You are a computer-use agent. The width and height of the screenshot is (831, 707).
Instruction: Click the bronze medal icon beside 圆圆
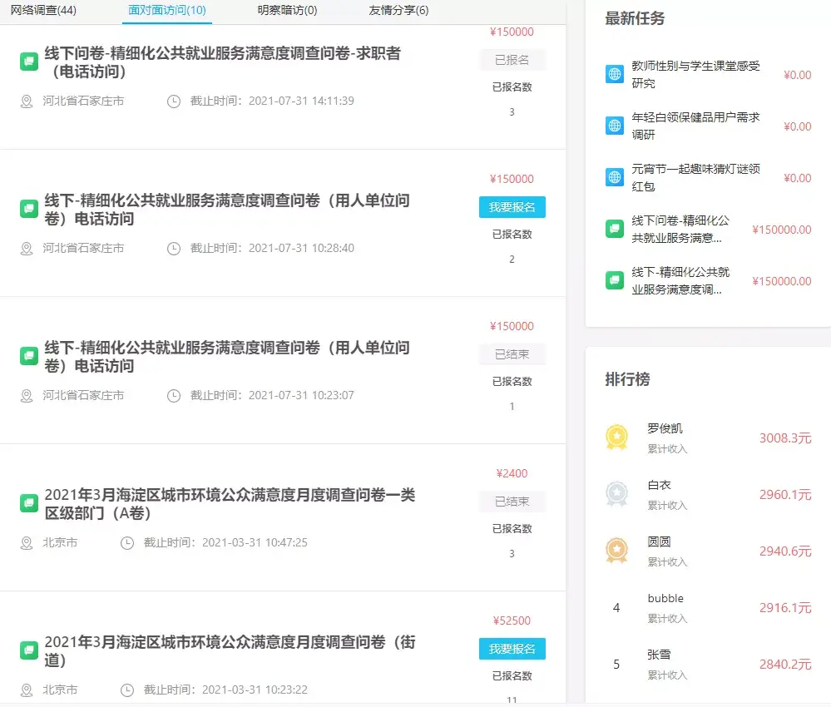(x=616, y=548)
